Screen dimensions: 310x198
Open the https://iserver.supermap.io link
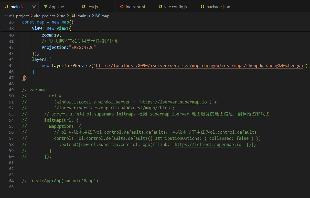click(x=174, y=102)
